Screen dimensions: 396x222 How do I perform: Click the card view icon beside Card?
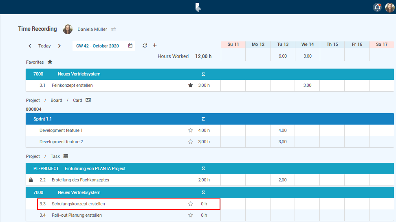coord(88,100)
